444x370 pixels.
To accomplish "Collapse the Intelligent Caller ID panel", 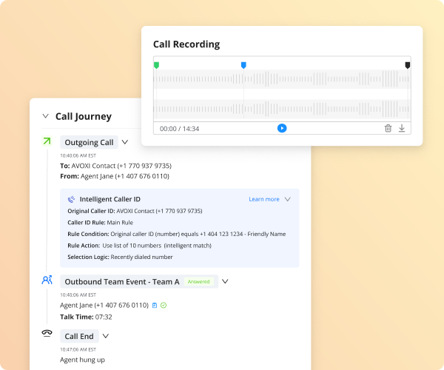I will tap(288, 199).
